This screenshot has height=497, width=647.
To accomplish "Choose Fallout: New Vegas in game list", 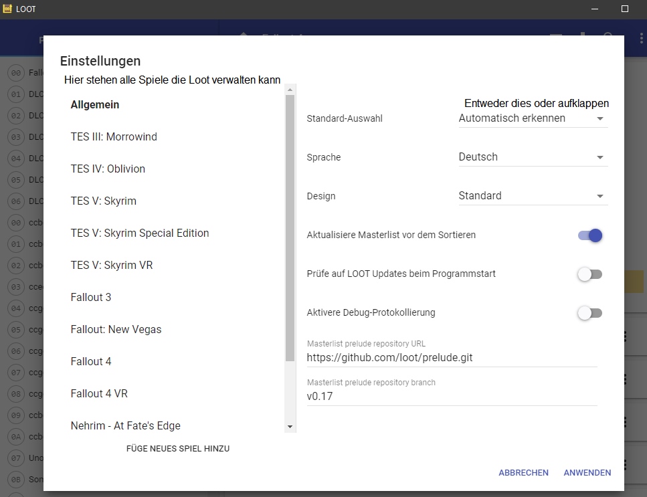I will click(116, 330).
